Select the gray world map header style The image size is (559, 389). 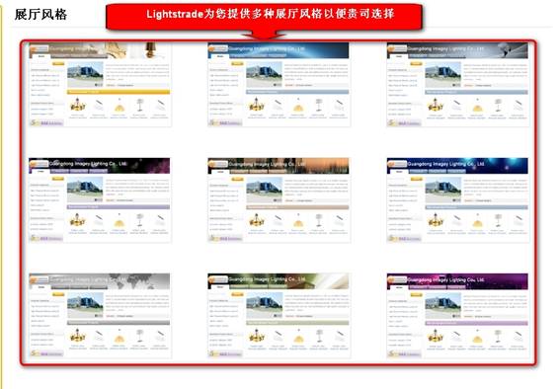click(100, 316)
